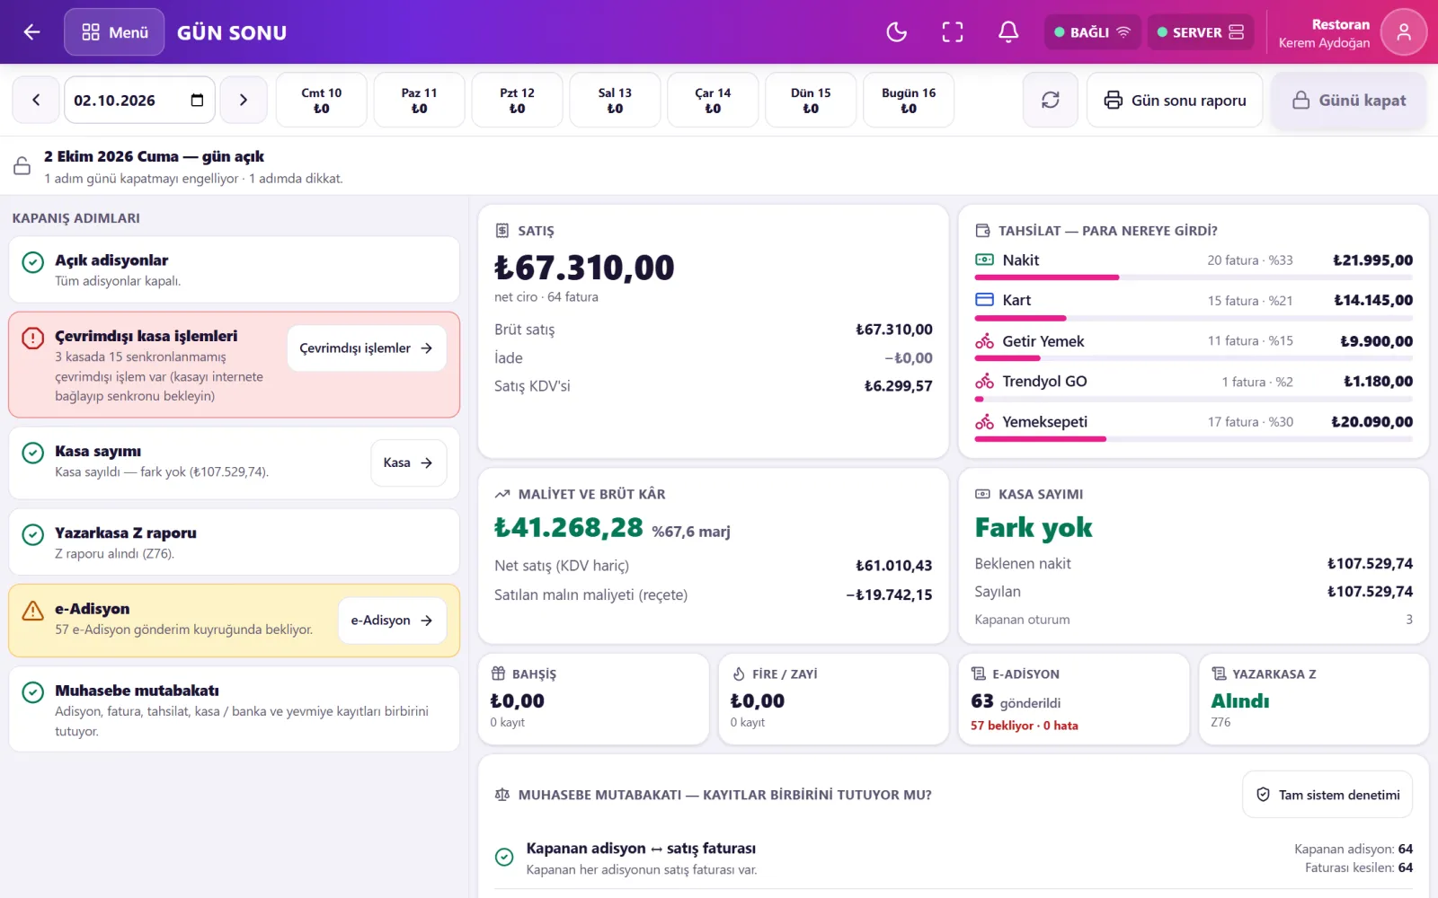Select the Bugün 16 day tab

909,100
